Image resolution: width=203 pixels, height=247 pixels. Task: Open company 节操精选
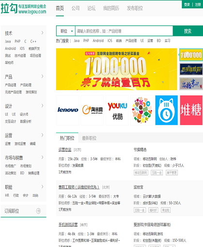pos(140,150)
